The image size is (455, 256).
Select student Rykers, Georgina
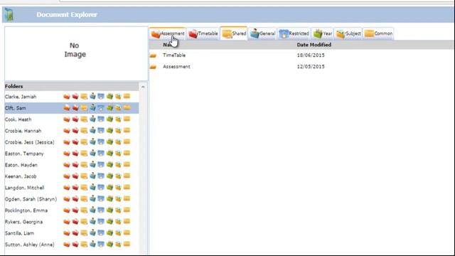(23, 222)
